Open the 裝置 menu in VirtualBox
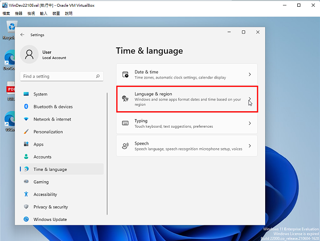This screenshot has width=320, height=241. tap(56, 13)
